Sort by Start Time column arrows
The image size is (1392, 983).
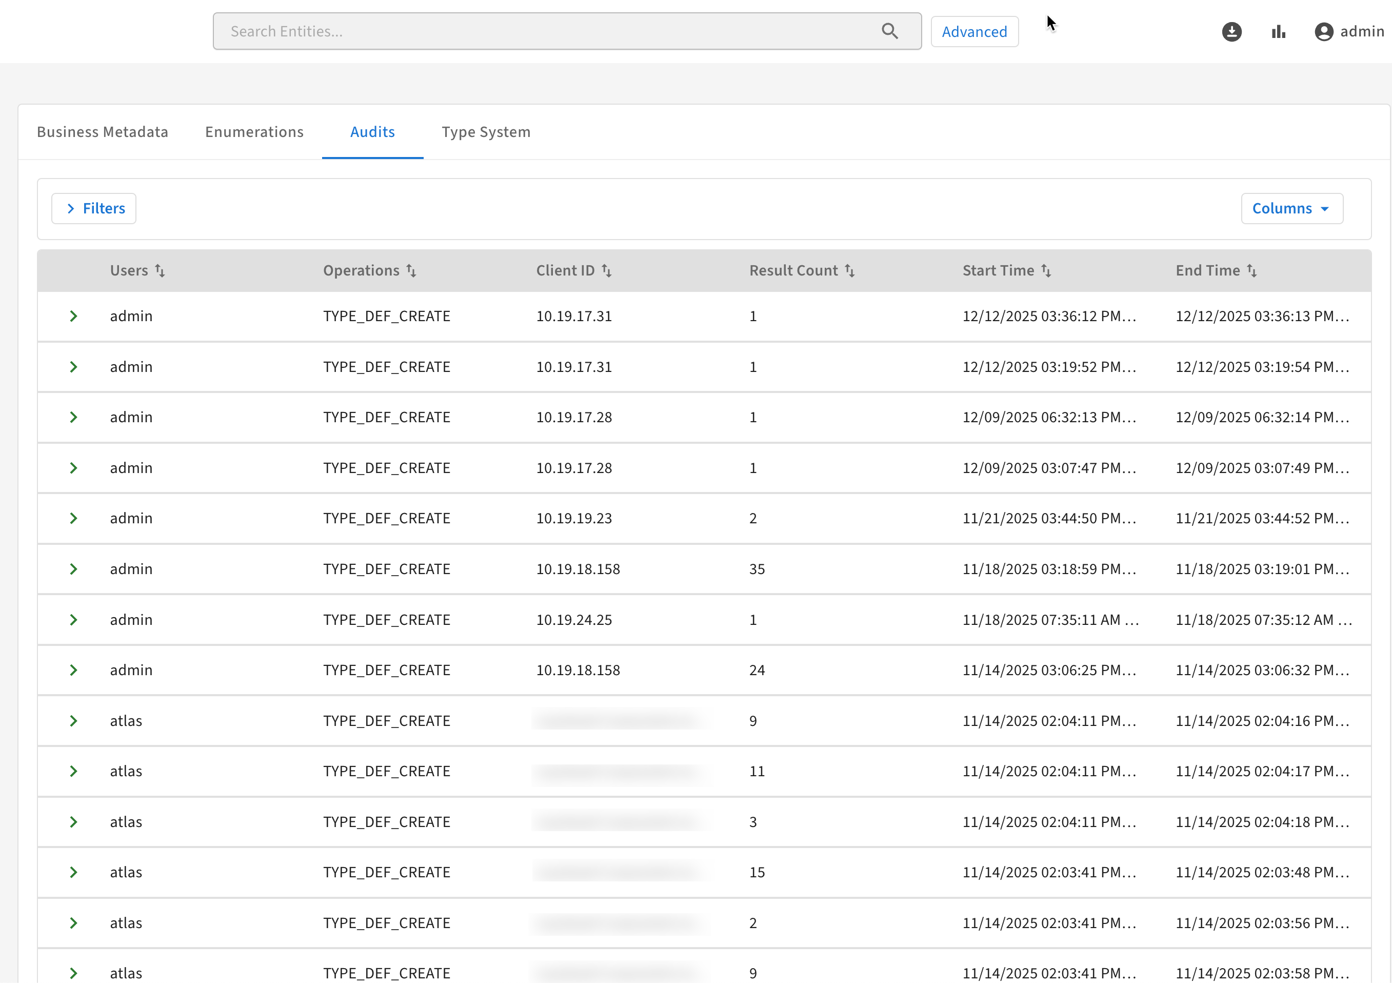tap(1046, 270)
